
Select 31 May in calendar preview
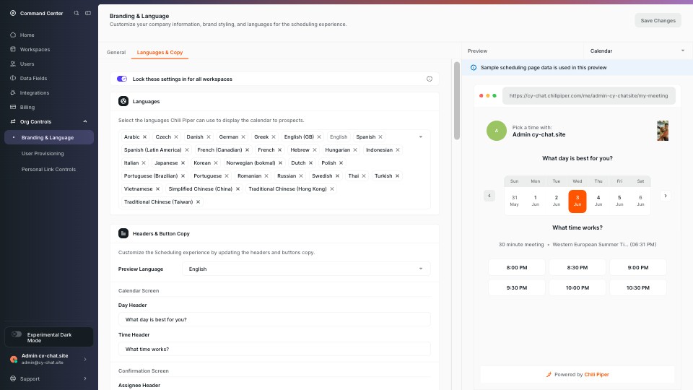coord(514,201)
